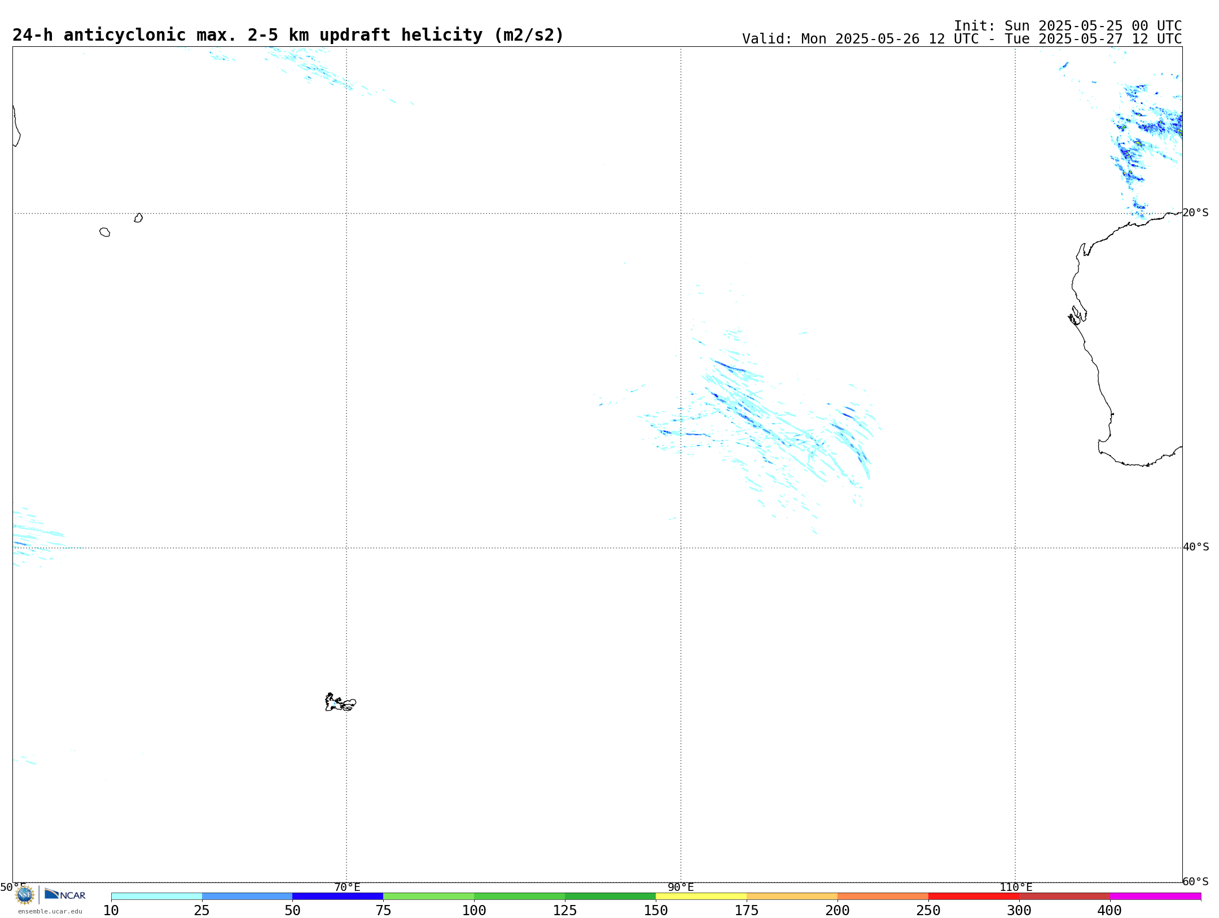Click the plot title about updraft helicity
This screenshot has height=918, width=1219.
[x=288, y=35]
